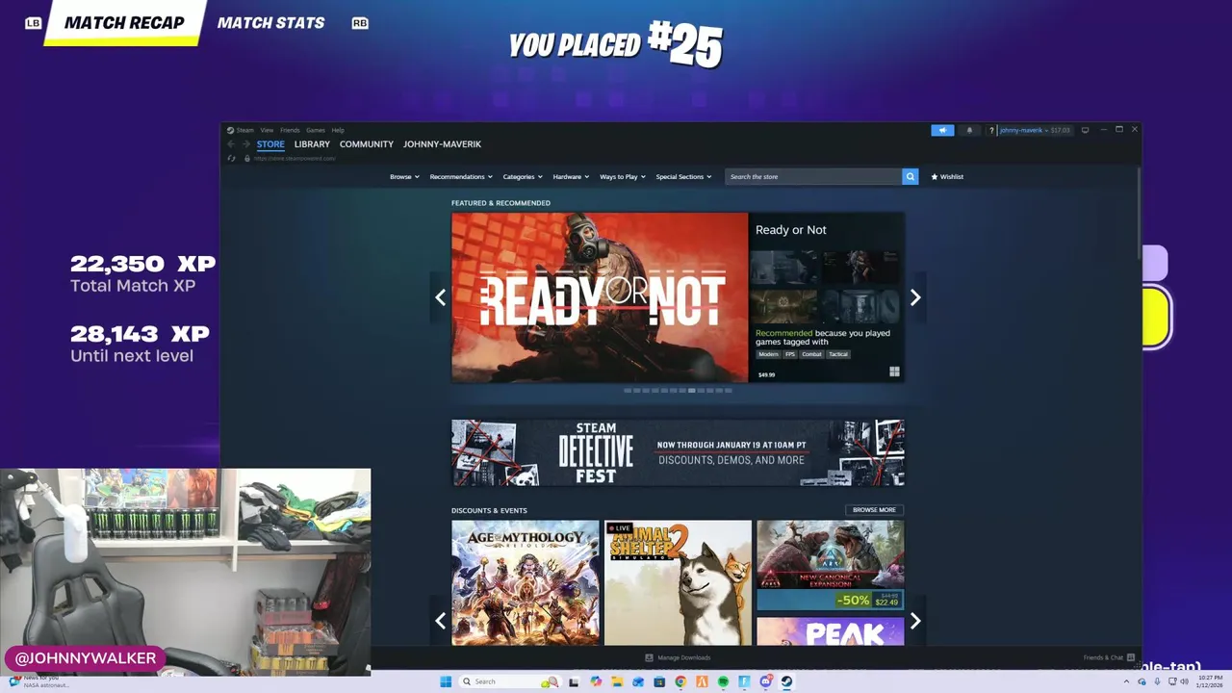Click the BROWSE MORE button
The image size is (1232, 693).
(x=874, y=510)
